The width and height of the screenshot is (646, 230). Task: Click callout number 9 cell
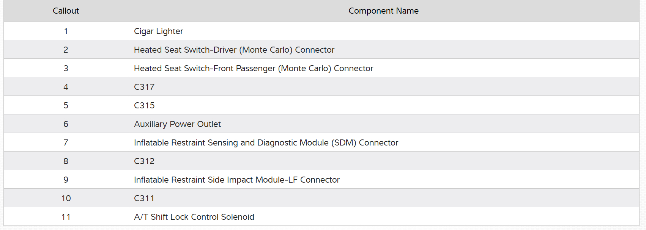click(66, 180)
